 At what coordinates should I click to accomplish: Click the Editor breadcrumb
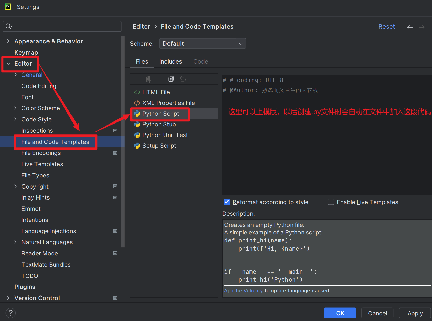click(141, 27)
